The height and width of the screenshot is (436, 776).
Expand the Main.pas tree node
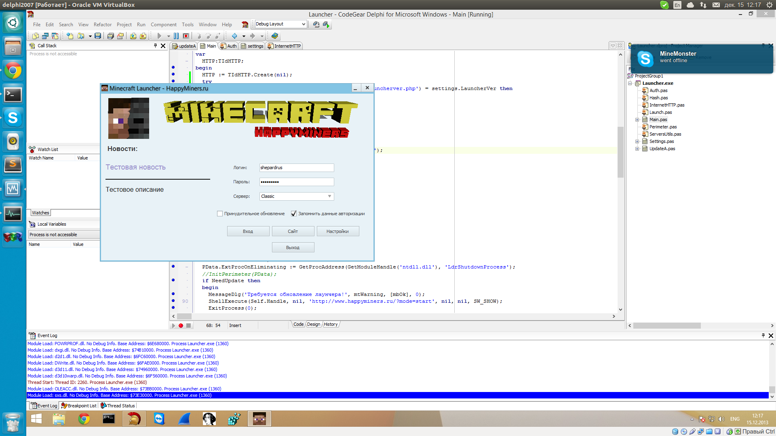click(637, 120)
